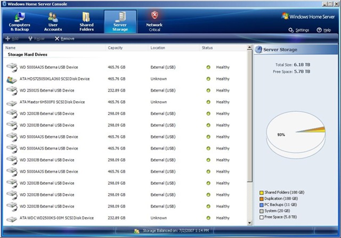Viewport: 341px width, 238px height.
Task: Click healthy status icon of ATA Maxtor drive
Action: (x=208, y=102)
